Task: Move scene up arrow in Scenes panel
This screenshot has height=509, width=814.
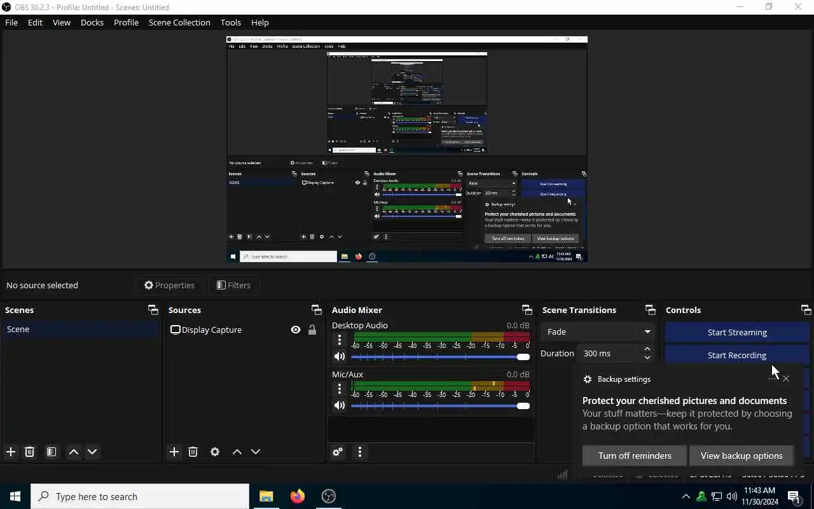Action: coord(74,452)
